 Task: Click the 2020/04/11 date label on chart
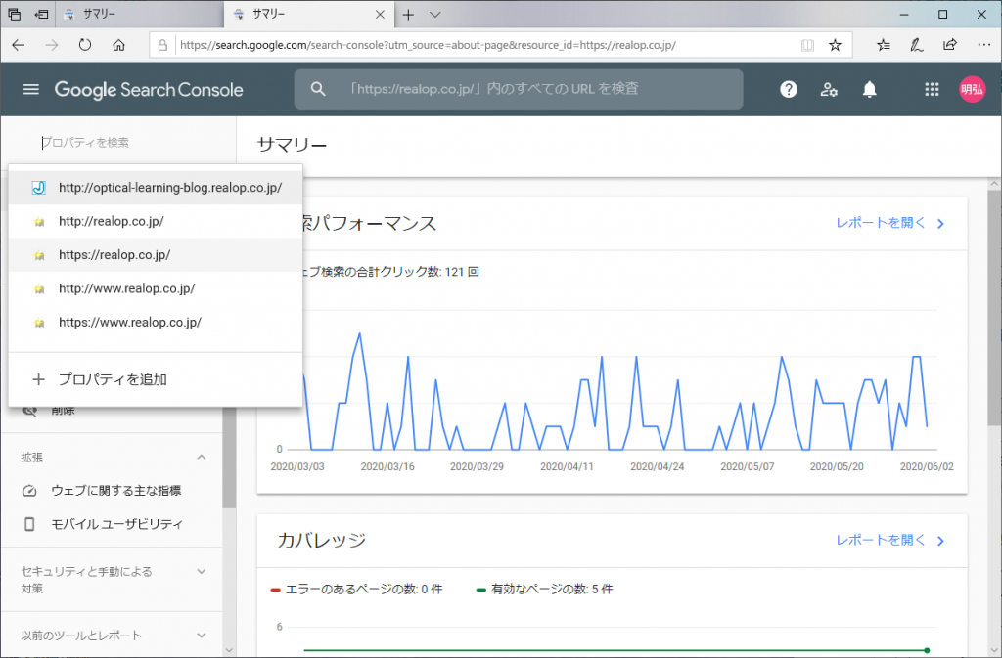[567, 466]
